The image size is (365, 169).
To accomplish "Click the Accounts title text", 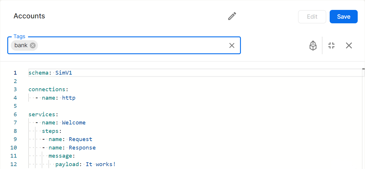I will 29,16.
